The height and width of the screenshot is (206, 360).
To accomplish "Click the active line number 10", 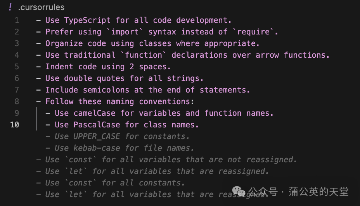I will (x=14, y=125).
